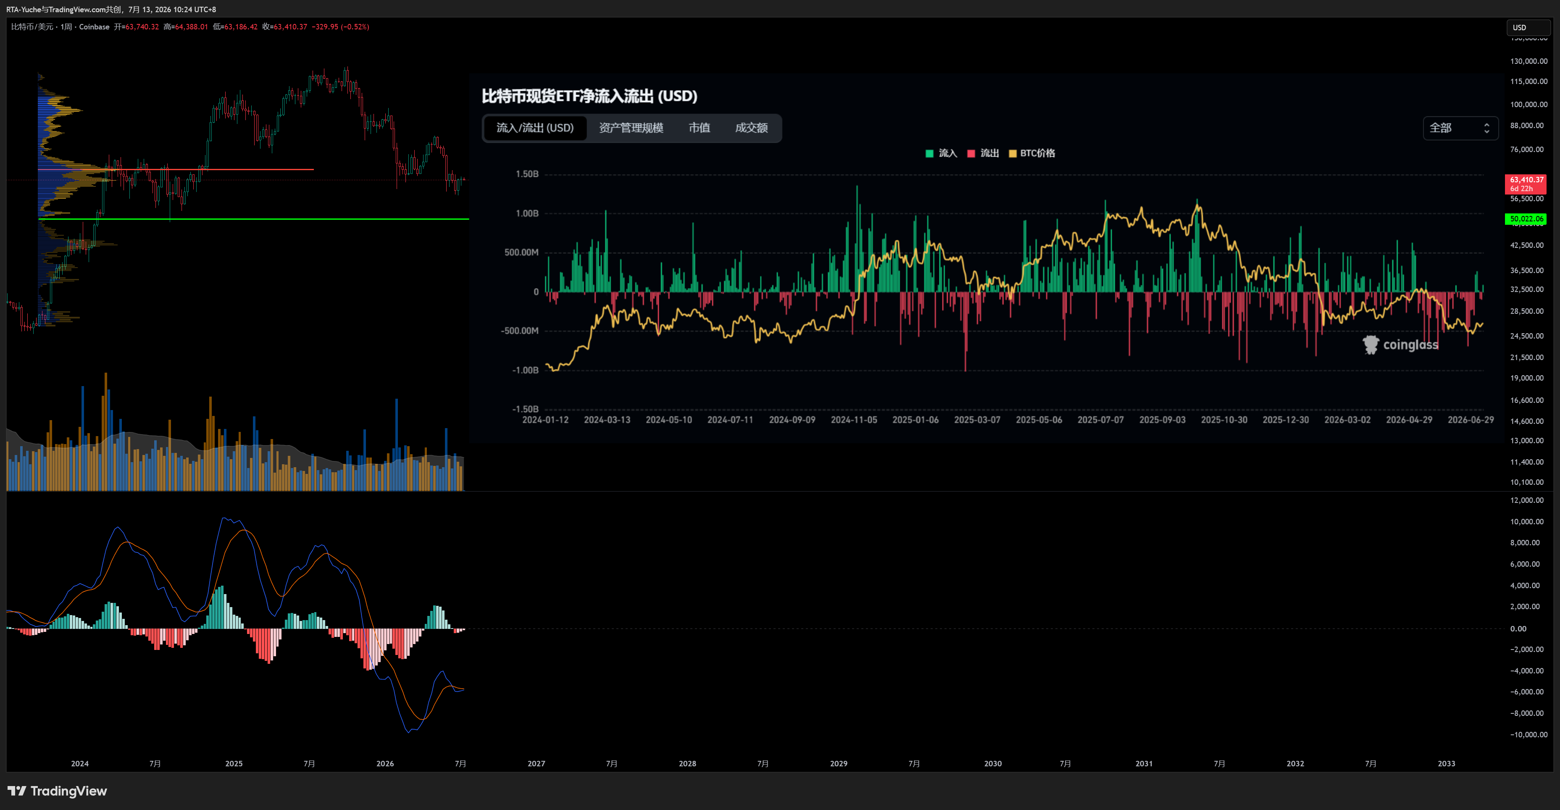The image size is (1560, 810).
Task: Click the 2025-07-07 date on ETF chart
Action: pyautogui.click(x=1100, y=420)
